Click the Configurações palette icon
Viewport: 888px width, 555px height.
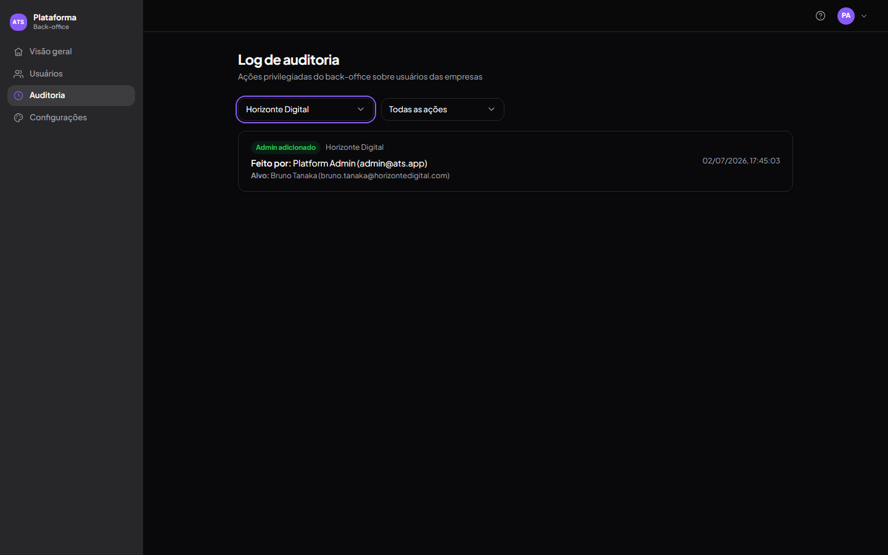pos(18,118)
